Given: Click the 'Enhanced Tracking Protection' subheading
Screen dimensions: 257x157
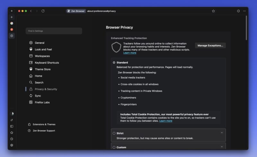Looking at the screenshot, I should (x=129, y=38).
